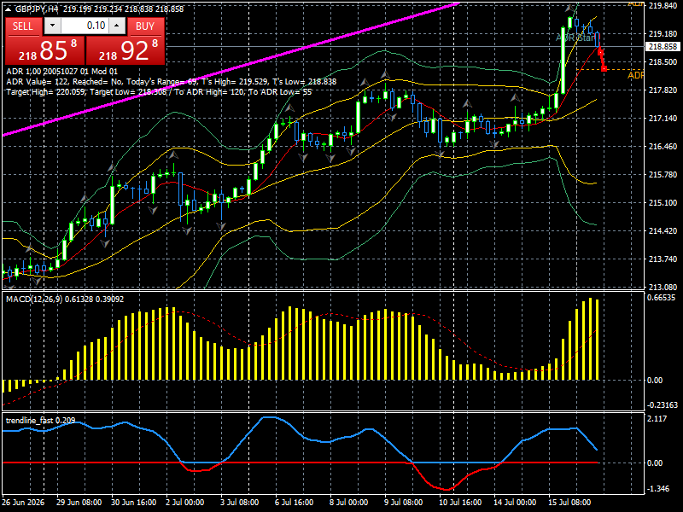Click the trendline scale value -1.346

point(658,489)
